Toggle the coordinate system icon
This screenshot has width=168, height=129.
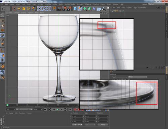click(x=54, y=9)
